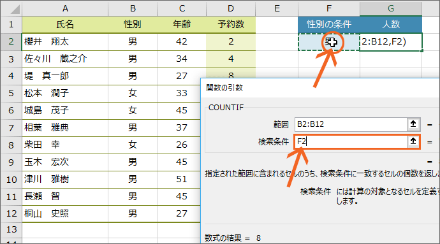Select column A header
The height and width of the screenshot is (244, 440).
coord(65,8)
